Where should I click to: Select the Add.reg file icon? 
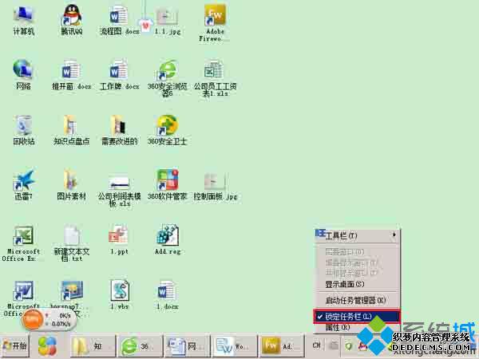pos(167,235)
